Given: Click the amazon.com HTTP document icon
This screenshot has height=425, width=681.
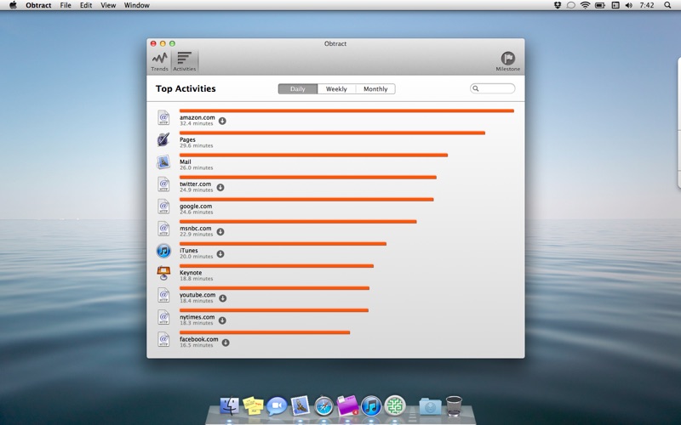Looking at the screenshot, I should [163, 117].
